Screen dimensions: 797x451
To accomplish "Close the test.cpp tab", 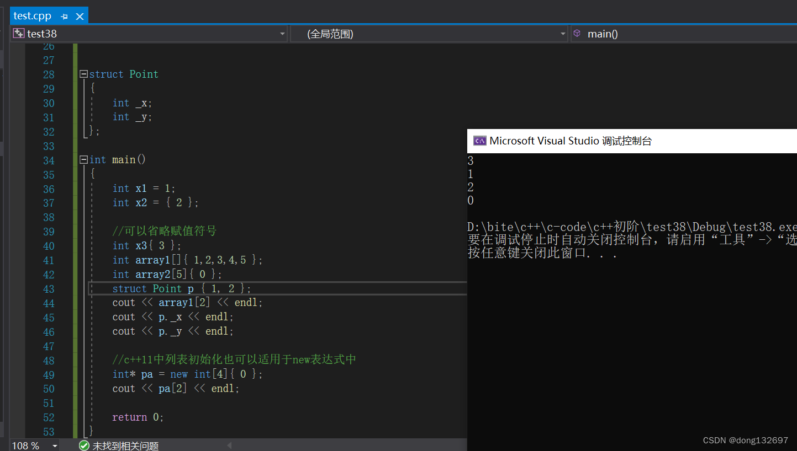I will [80, 17].
